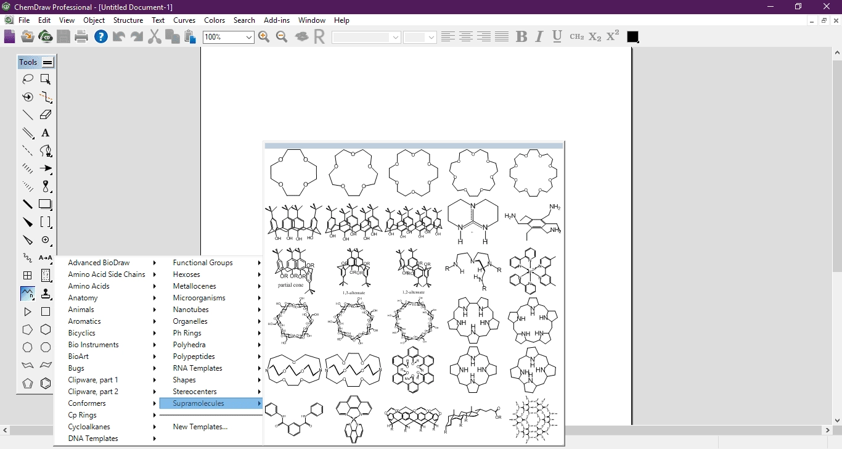Image resolution: width=842 pixels, height=449 pixels.
Task: Open the Structure menu
Action: (x=128, y=20)
